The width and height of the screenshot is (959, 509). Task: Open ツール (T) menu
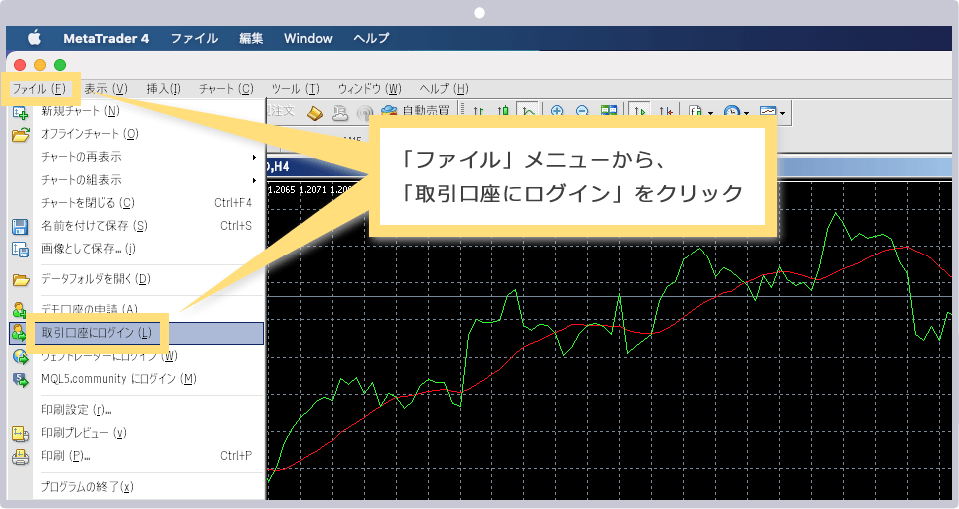pyautogui.click(x=296, y=89)
